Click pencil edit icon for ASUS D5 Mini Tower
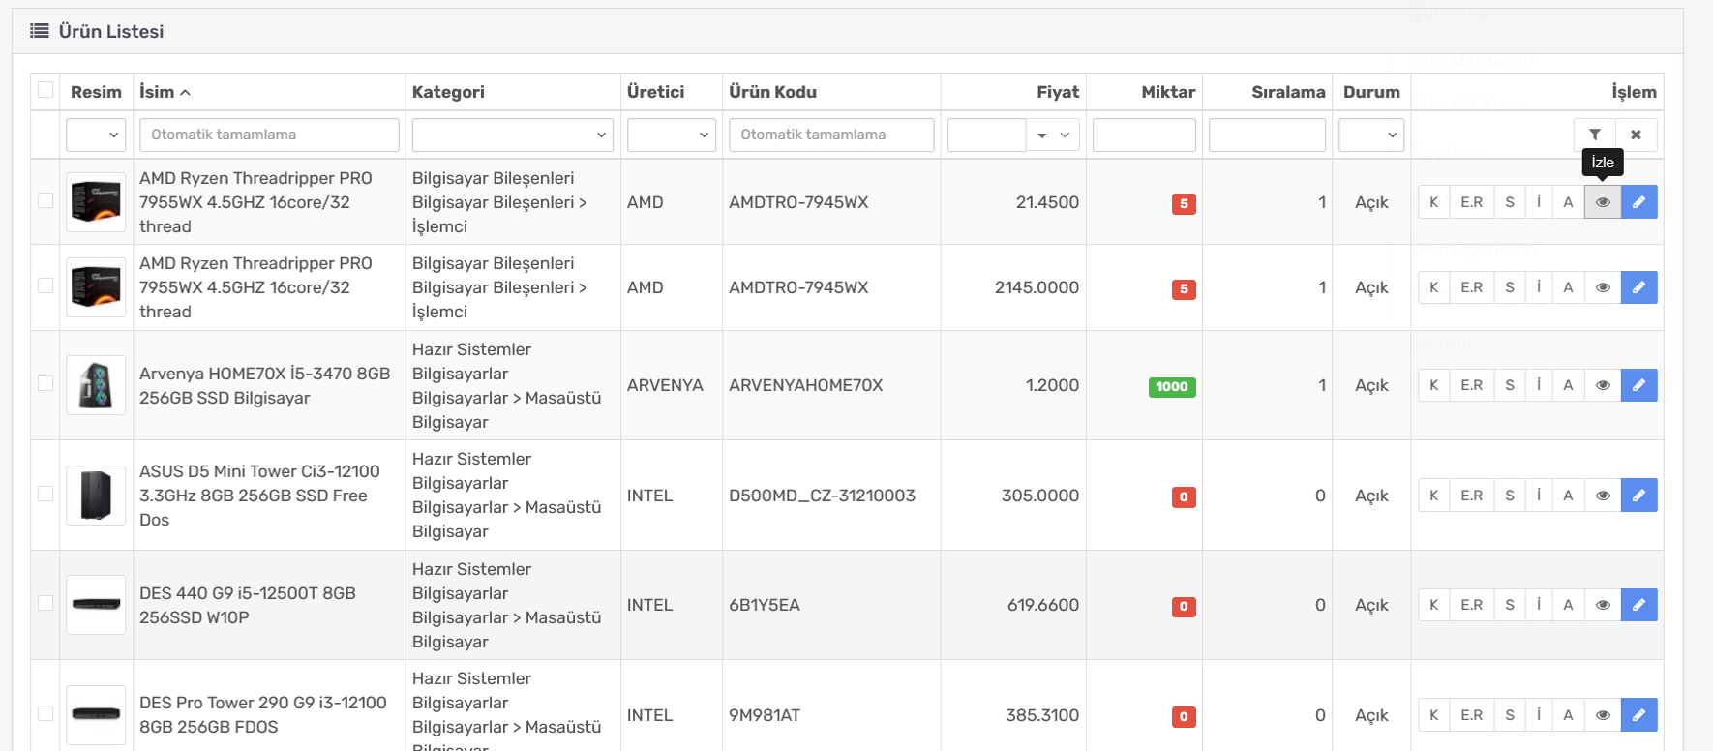 pos(1638,496)
